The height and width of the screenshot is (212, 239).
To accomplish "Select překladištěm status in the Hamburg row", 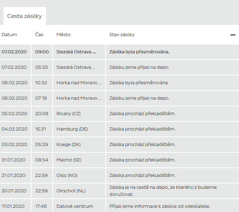I will [x=142, y=129].
